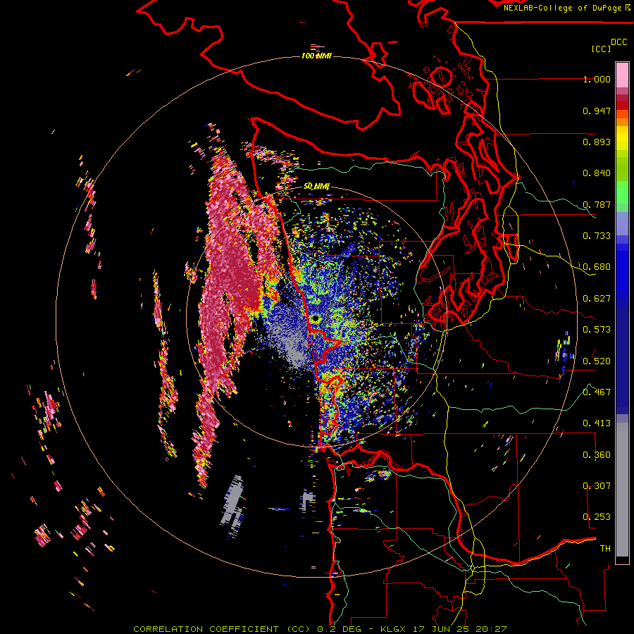Select the 0.573 scale value
This screenshot has height=634, width=634.
tap(597, 330)
